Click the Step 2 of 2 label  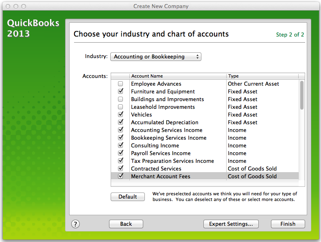pos(290,35)
